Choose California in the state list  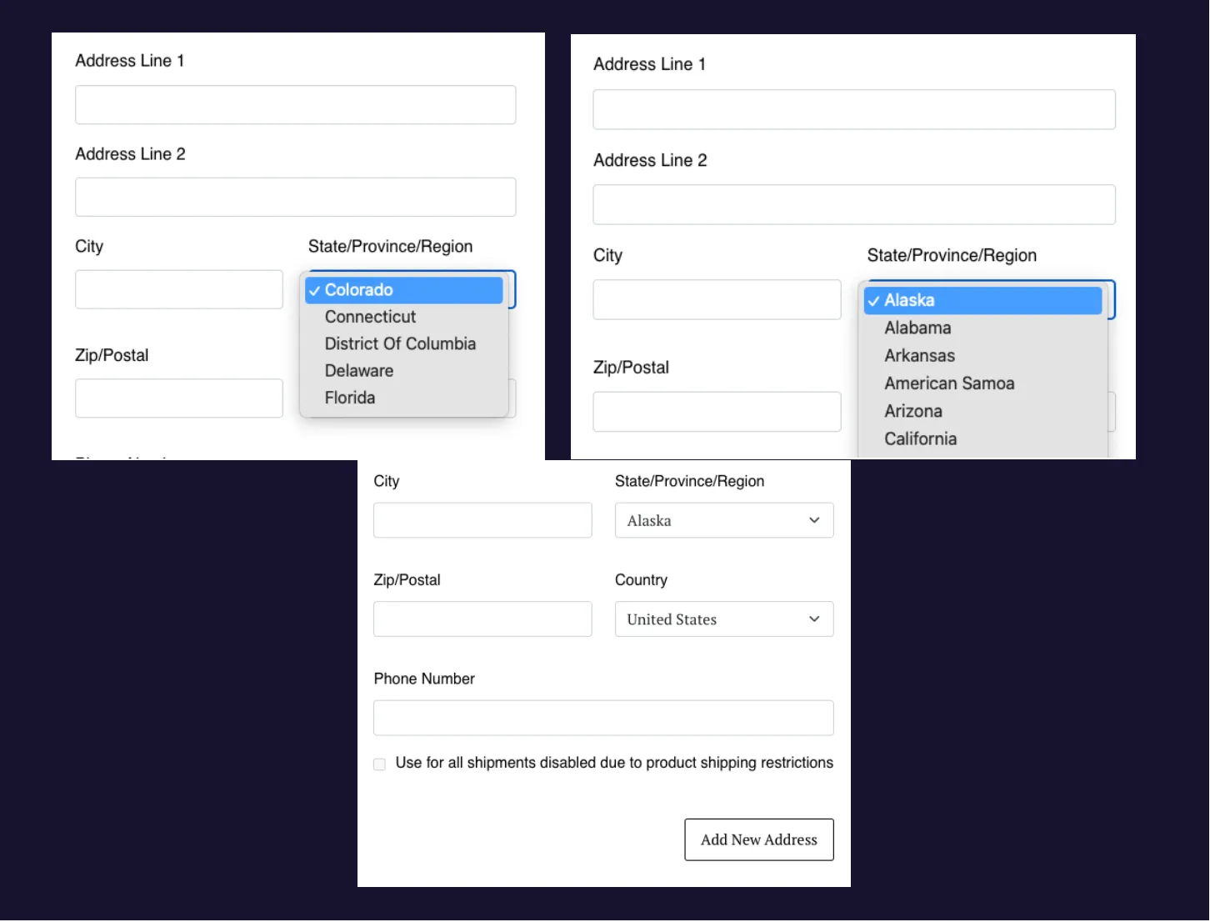(x=982, y=438)
